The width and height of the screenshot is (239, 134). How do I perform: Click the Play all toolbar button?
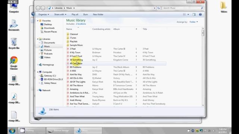[x=75, y=15]
